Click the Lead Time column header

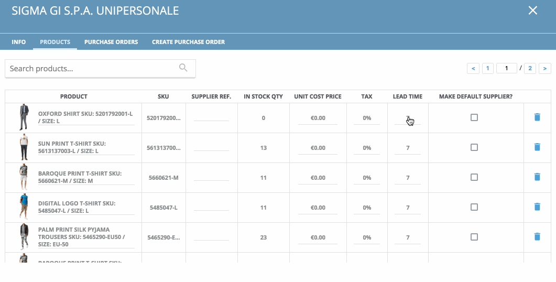pos(407,96)
